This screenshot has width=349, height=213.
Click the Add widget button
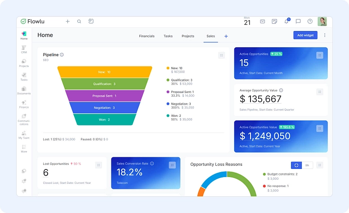pyautogui.click(x=305, y=35)
